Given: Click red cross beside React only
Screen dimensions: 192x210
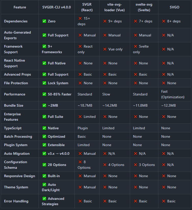Looking at the screenshot, I should (80, 46).
